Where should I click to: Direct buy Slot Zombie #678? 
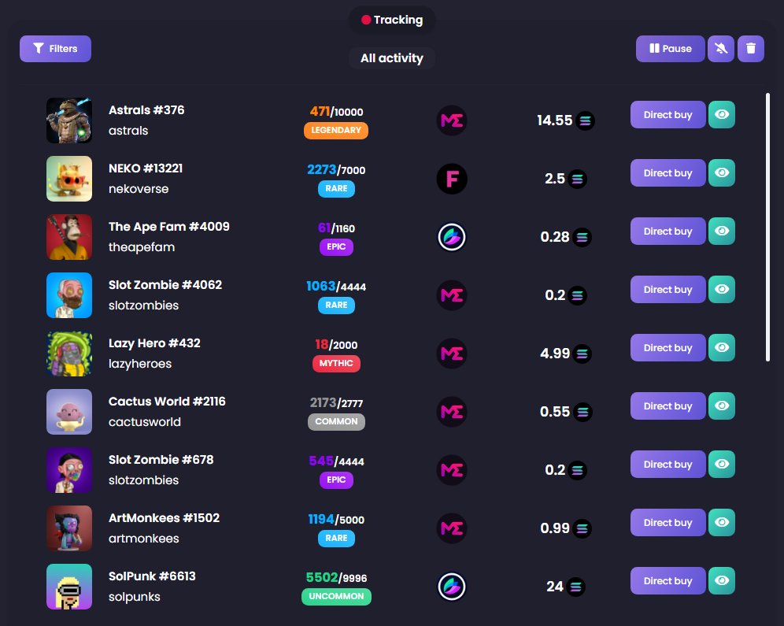(668, 464)
